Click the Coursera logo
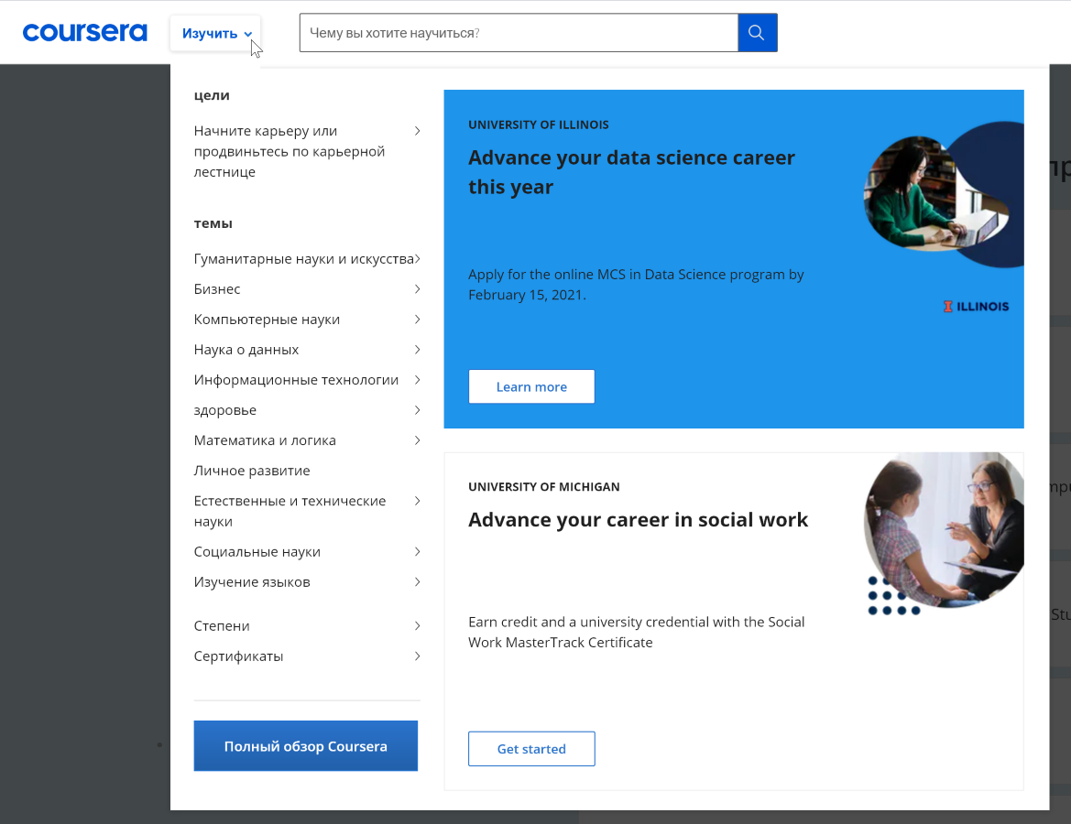The height and width of the screenshot is (824, 1071). coord(84,33)
